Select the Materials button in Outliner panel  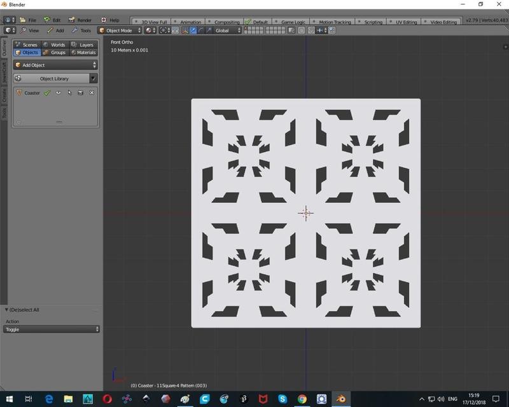coord(83,53)
